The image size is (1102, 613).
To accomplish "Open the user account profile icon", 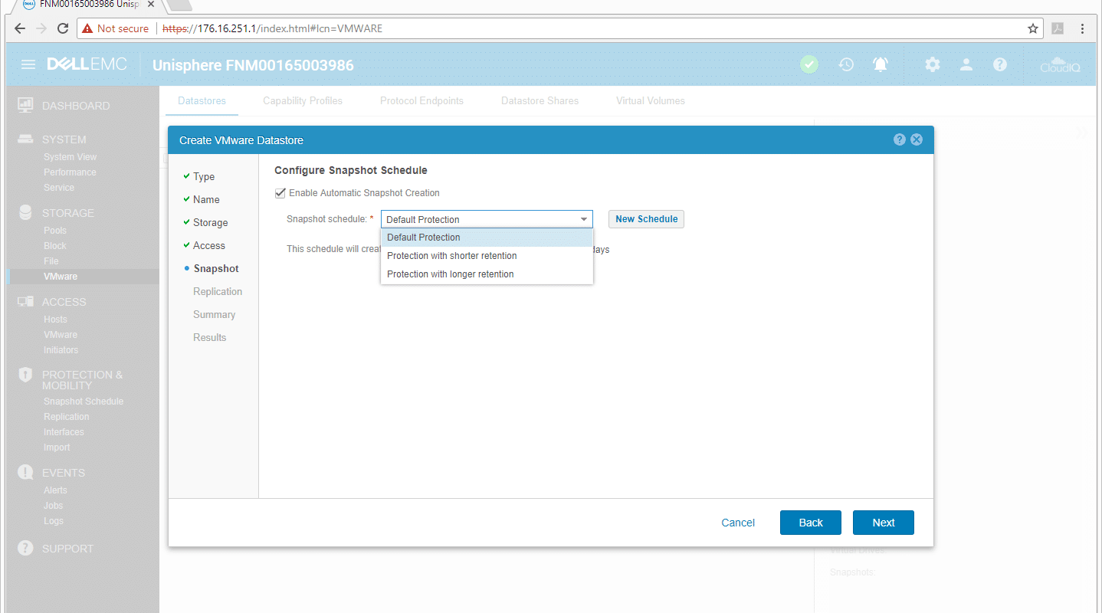I will pos(966,64).
